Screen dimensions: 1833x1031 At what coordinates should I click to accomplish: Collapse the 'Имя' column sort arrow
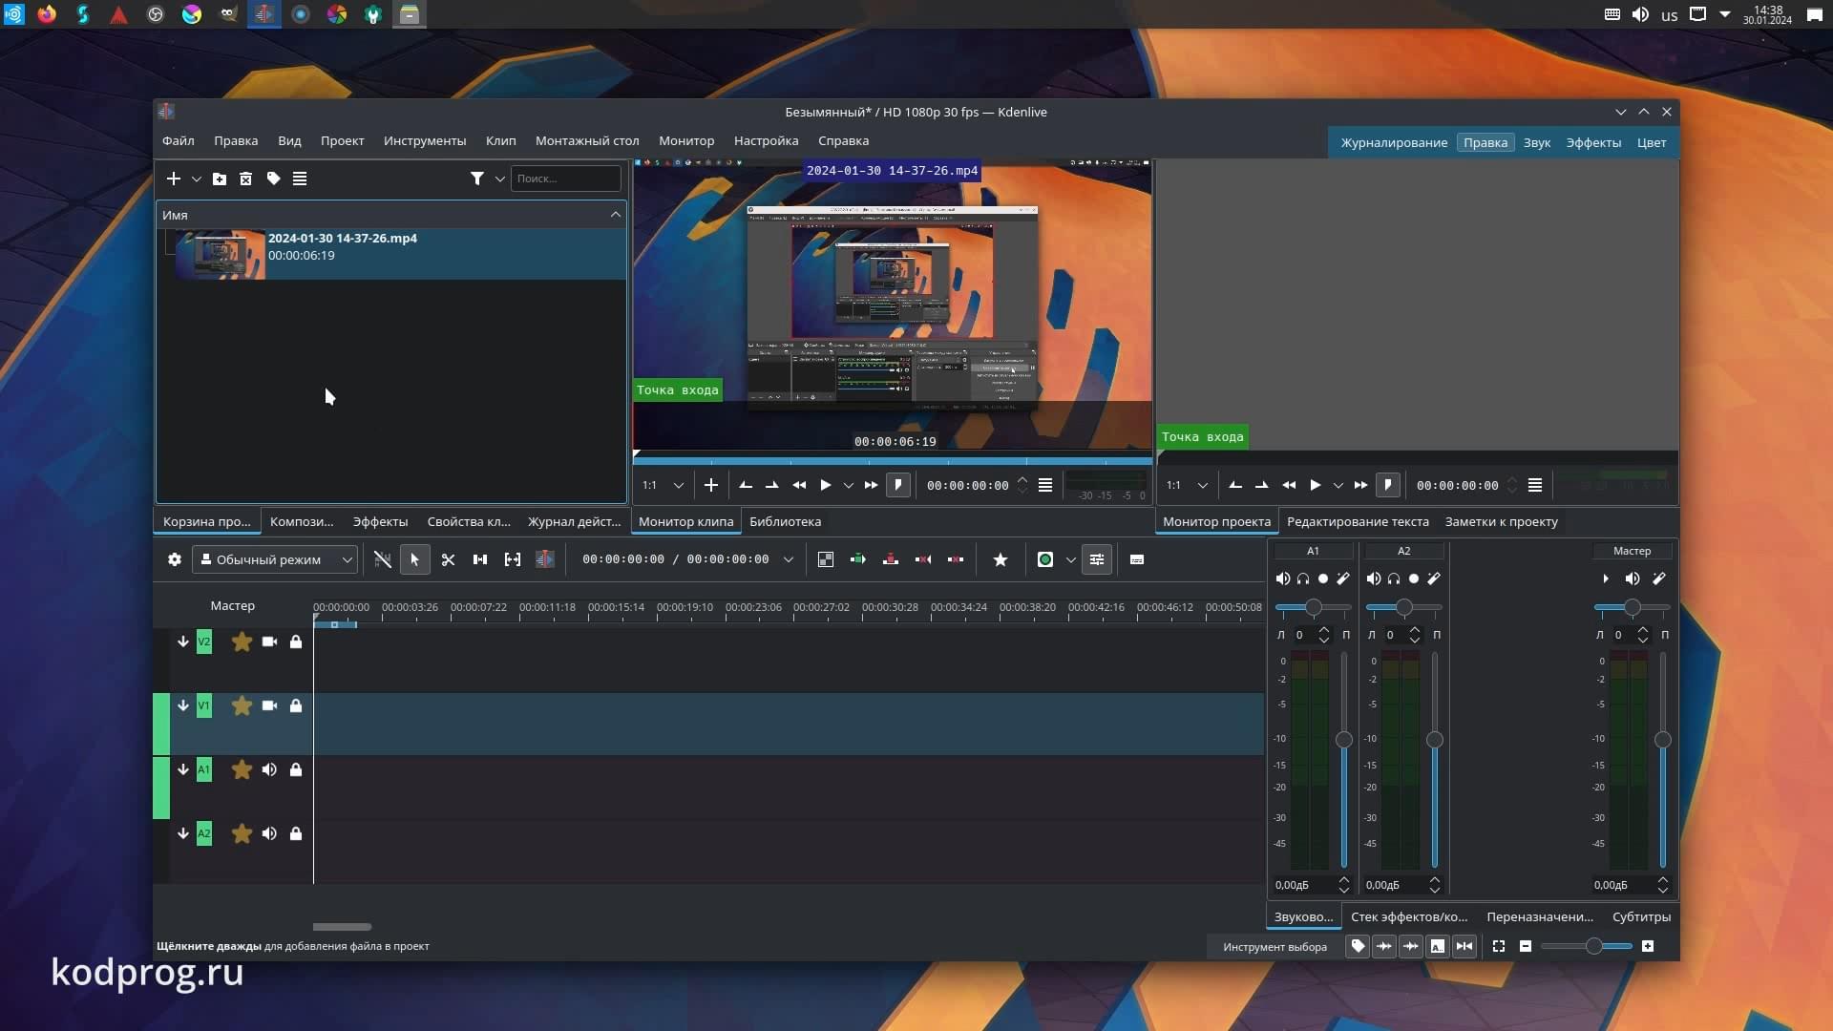616,215
